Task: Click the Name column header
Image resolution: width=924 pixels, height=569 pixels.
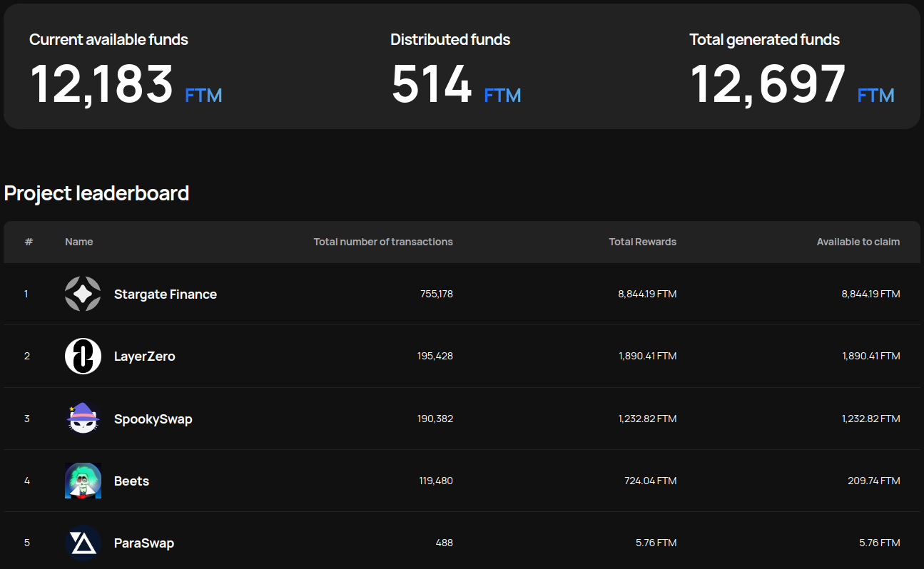Action: tap(78, 242)
